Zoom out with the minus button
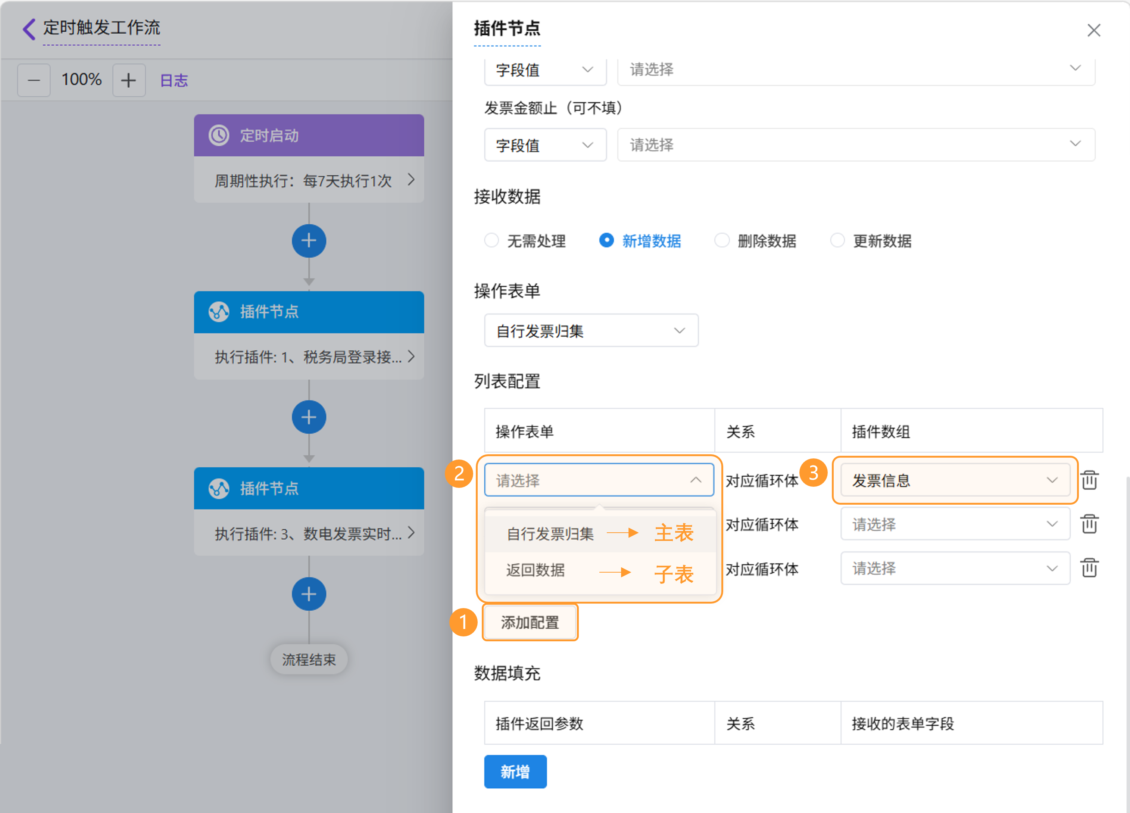Viewport: 1130px width, 813px height. [x=34, y=80]
